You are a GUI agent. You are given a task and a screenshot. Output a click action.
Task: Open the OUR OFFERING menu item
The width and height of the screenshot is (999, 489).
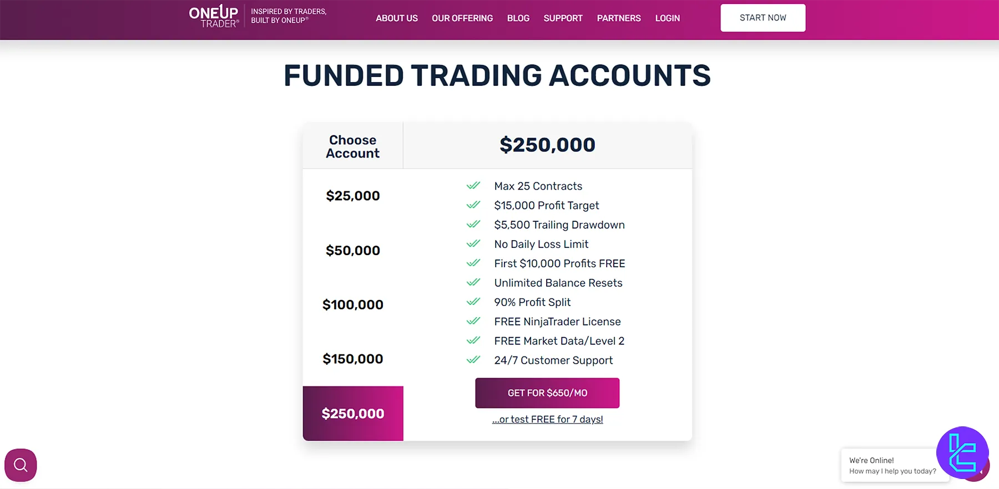[462, 18]
